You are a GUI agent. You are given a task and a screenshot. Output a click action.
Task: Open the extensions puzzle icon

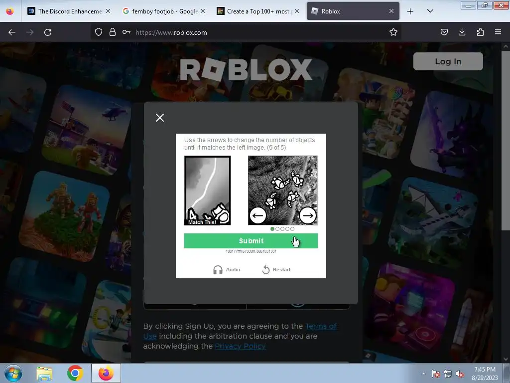coord(480,32)
